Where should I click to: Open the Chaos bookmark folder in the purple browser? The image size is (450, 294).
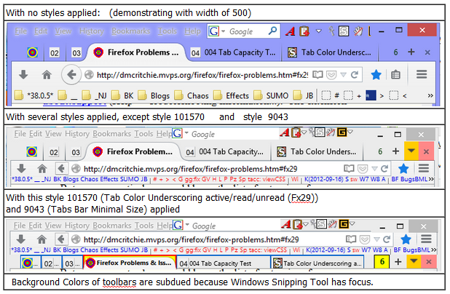(192, 95)
